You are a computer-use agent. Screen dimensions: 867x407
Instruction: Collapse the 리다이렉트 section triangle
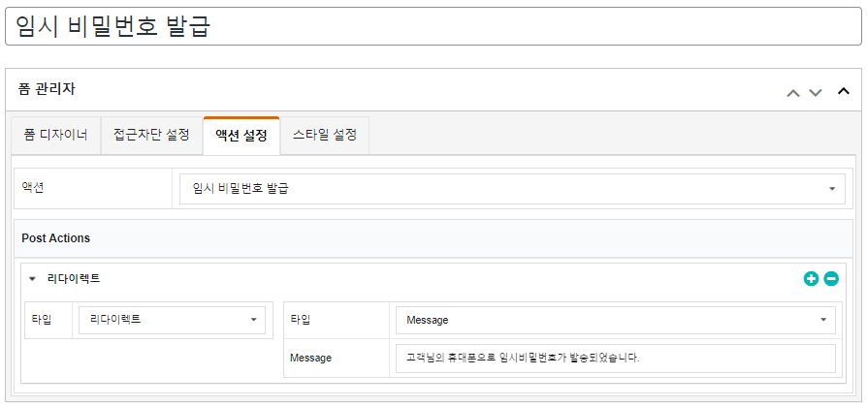tap(32, 279)
